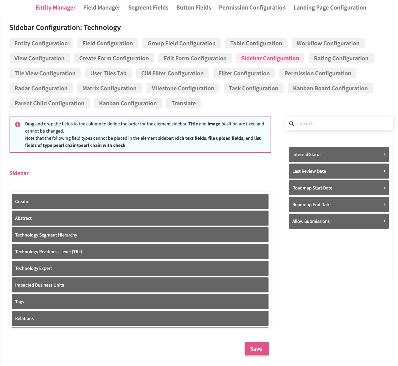Expand the Internal Status field chevron
Image resolution: width=398 pixels, height=366 pixels.
[x=384, y=154]
